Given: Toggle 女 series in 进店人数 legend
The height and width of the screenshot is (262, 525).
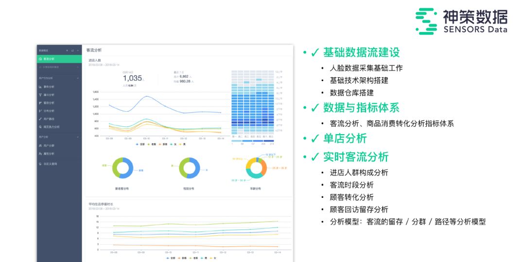Looking at the screenshot, I should tap(173, 144).
